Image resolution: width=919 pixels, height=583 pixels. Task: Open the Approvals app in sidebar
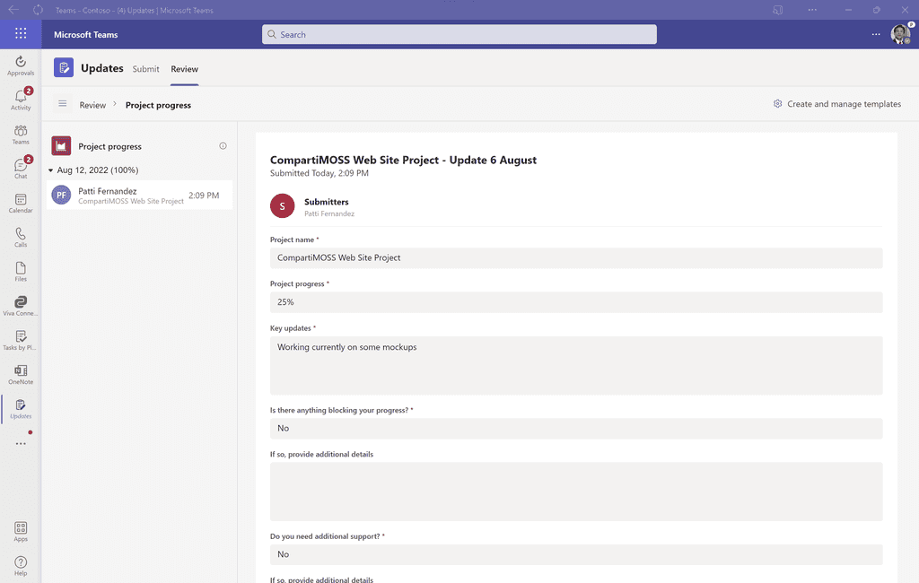tap(21, 65)
